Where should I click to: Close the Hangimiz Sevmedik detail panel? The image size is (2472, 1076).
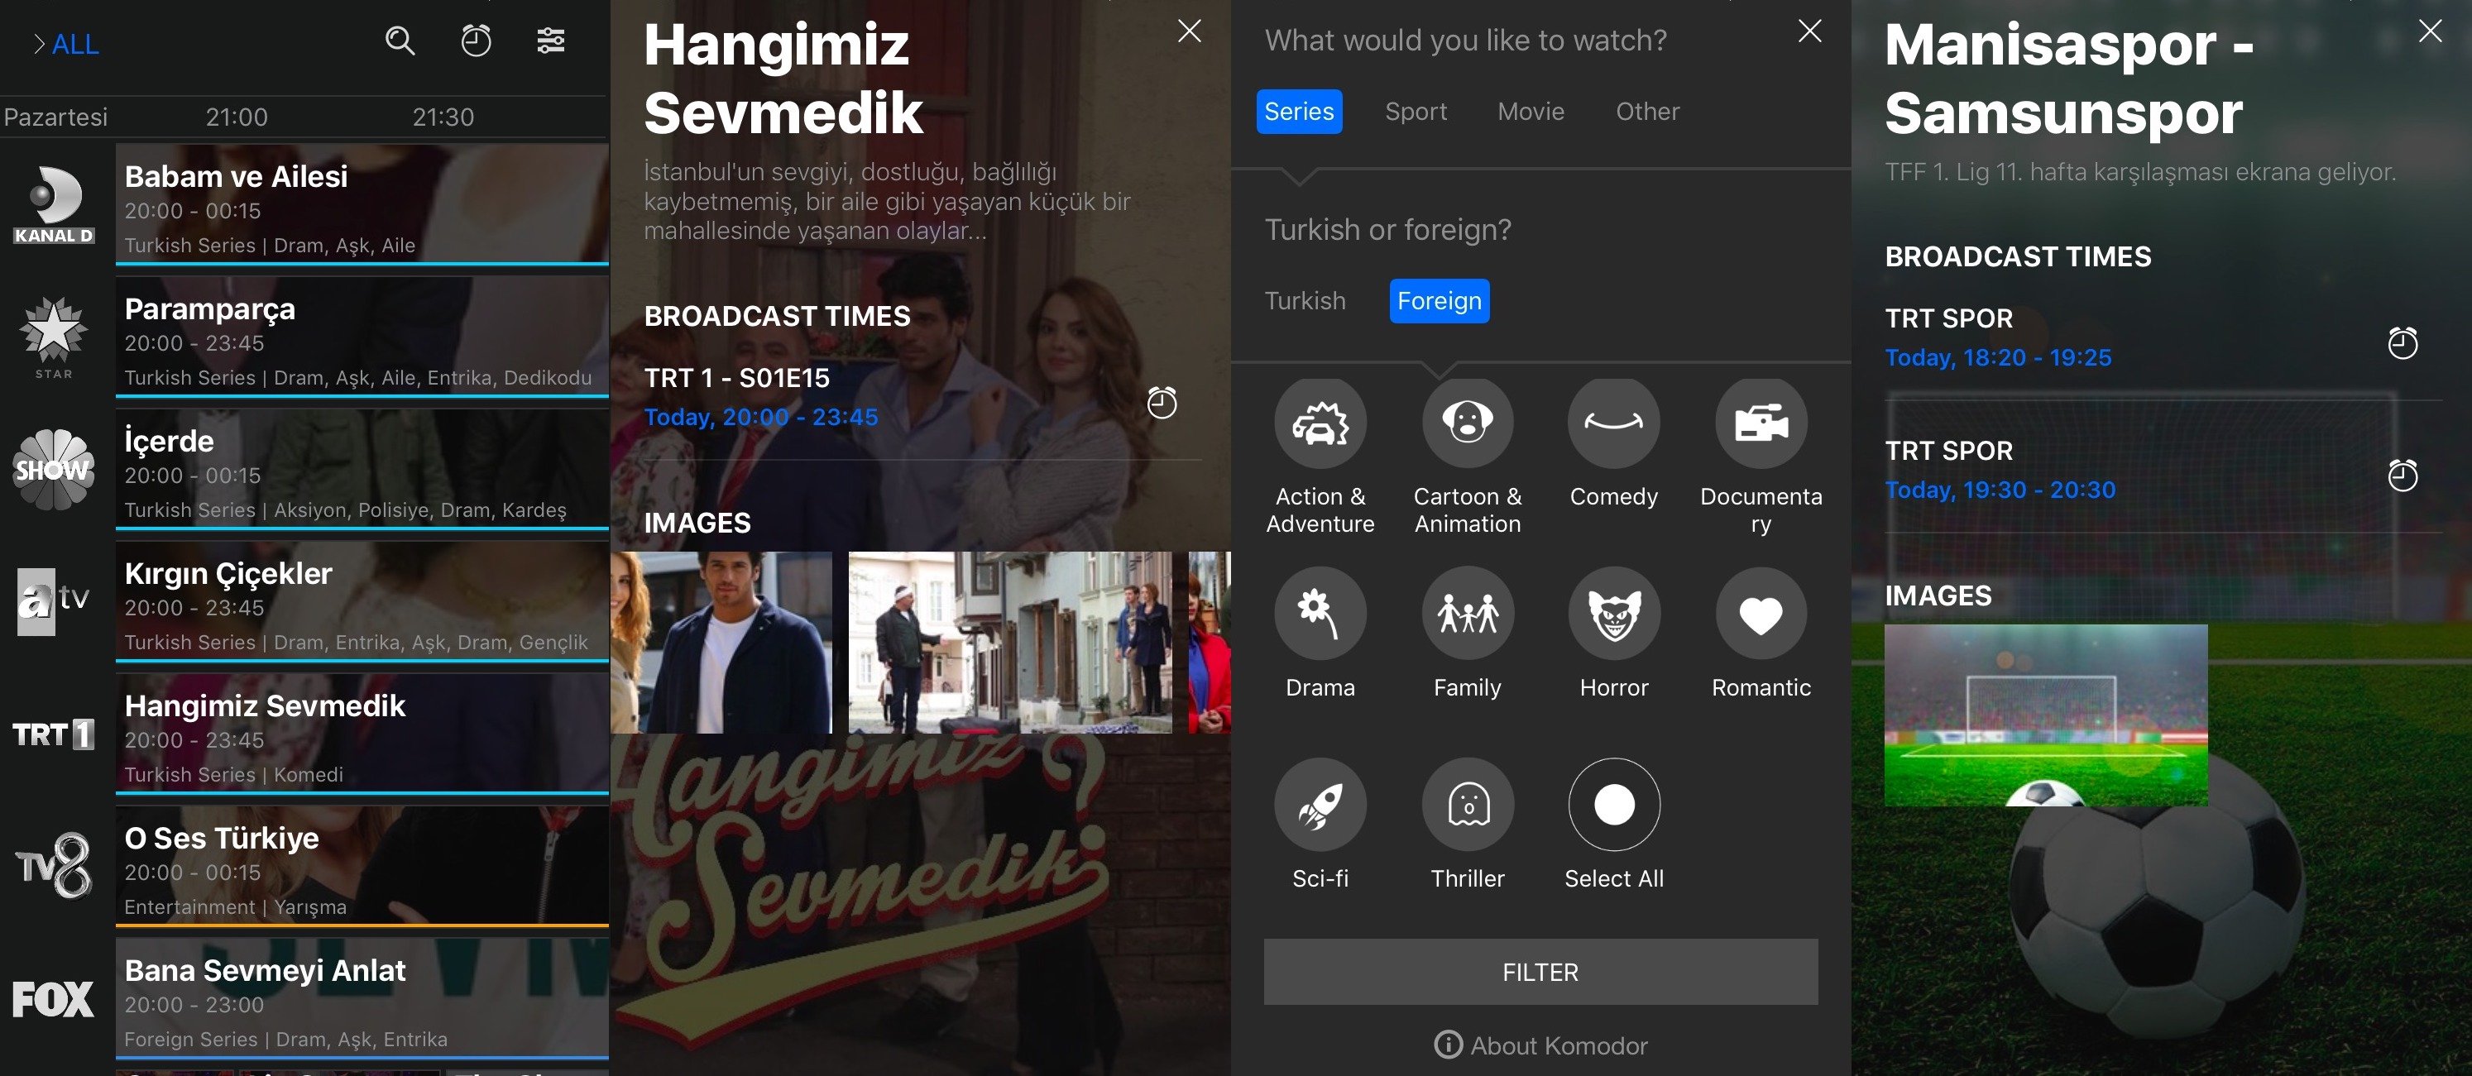tap(1189, 31)
